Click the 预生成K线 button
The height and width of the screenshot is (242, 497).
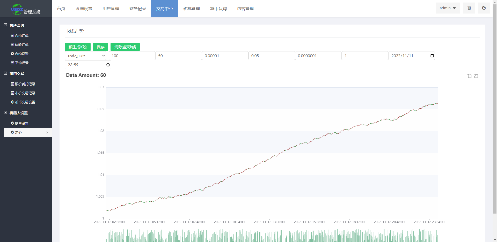pos(77,47)
